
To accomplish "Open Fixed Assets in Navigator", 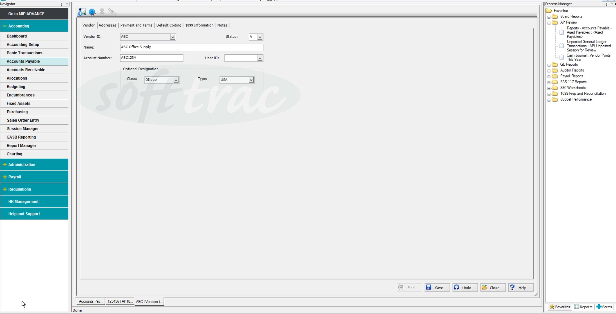I will click(34, 103).
